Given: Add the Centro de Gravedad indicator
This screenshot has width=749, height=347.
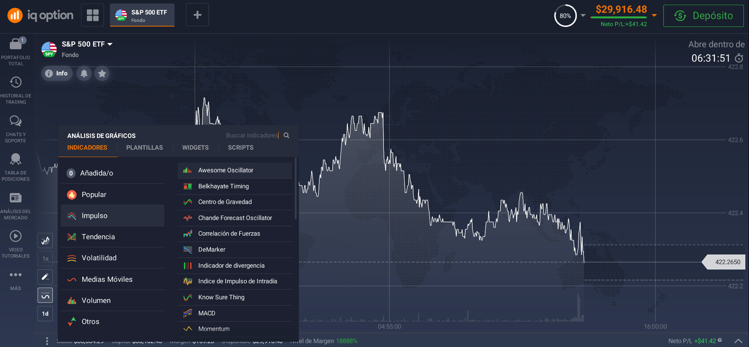Looking at the screenshot, I should (235, 202).
